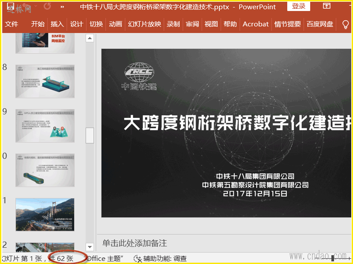353x264 pixels.
Task: Click the thumbnail pane scroll-down arrow
Action: pyautogui.click(x=90, y=247)
